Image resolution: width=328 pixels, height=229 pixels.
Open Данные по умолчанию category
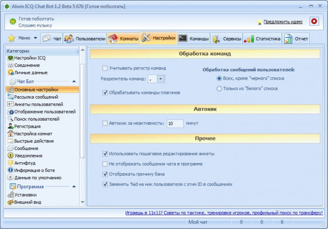tap(38, 177)
